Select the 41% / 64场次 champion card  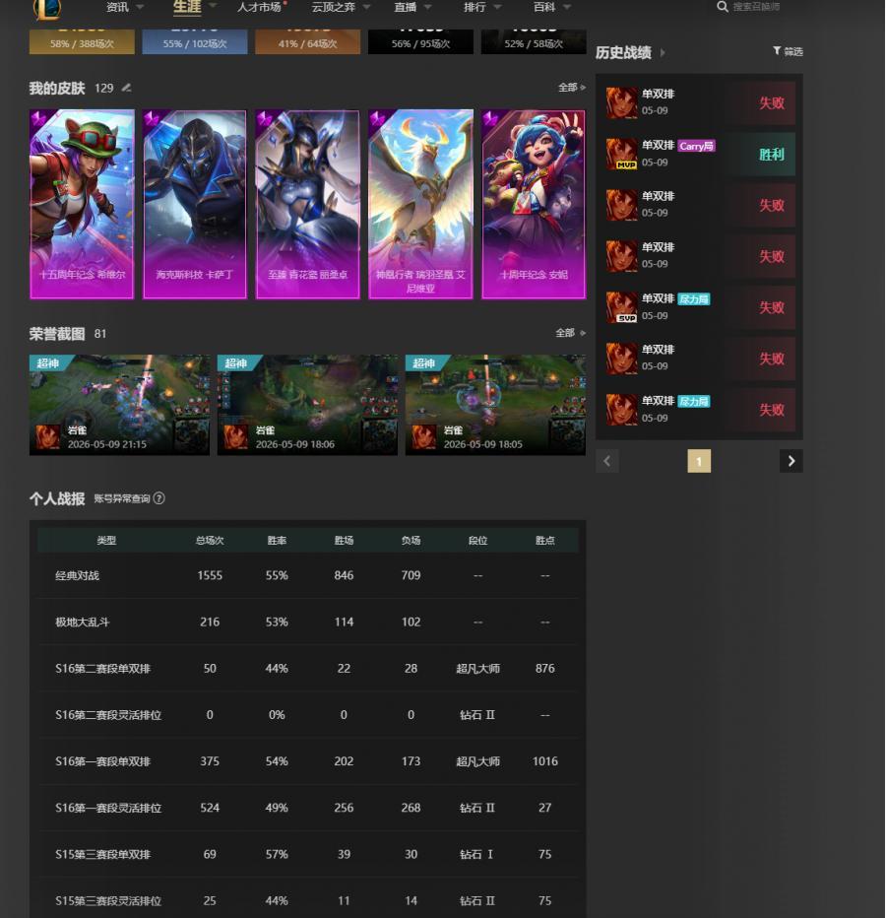(308, 41)
